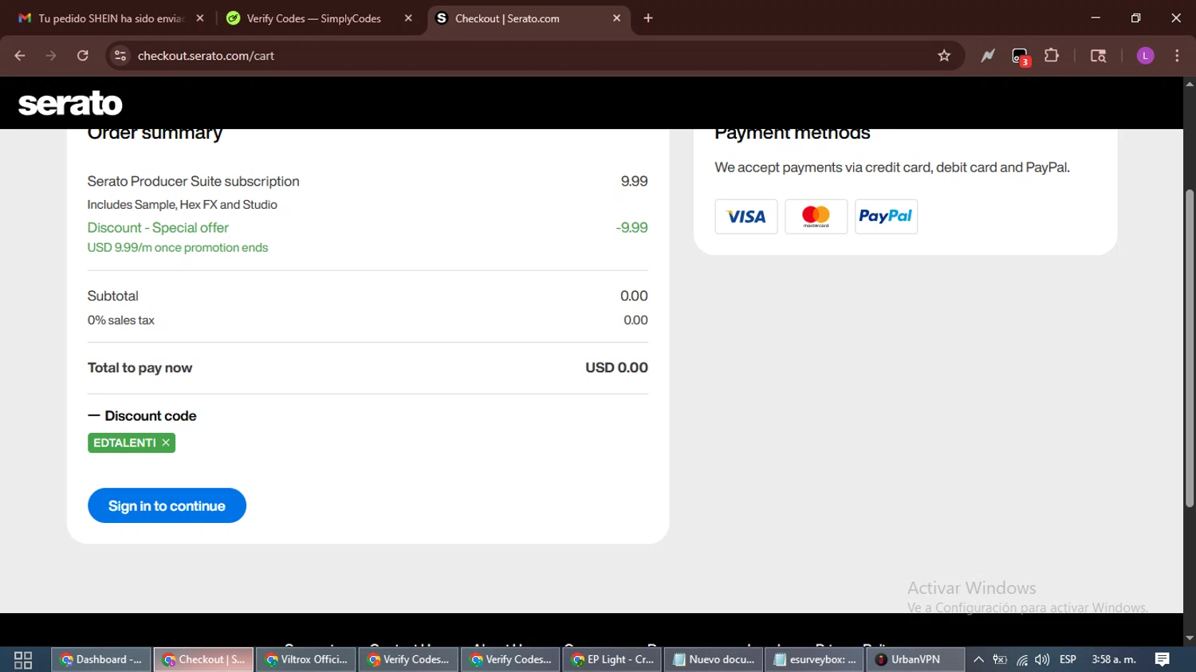Open the volume speaker tray icon
Image resolution: width=1196 pixels, height=672 pixels.
tap(1042, 660)
